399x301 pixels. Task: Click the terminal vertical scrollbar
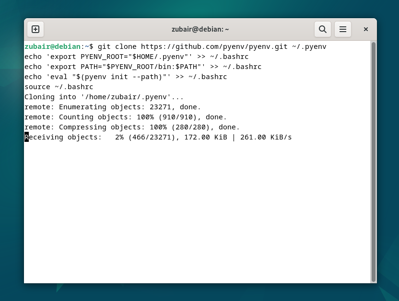click(373, 162)
